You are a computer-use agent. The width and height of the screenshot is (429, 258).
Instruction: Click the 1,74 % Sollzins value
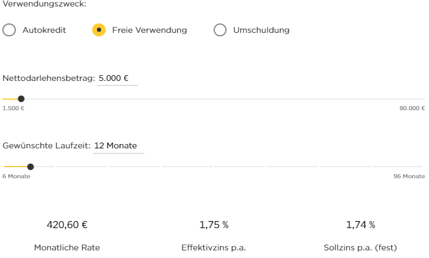[360, 225]
